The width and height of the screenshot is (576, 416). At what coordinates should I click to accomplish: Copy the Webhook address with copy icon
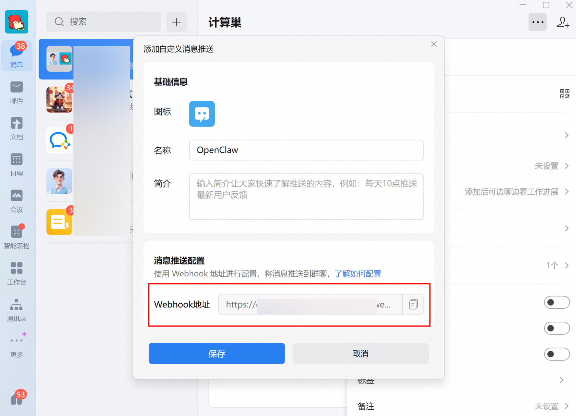pyautogui.click(x=413, y=304)
